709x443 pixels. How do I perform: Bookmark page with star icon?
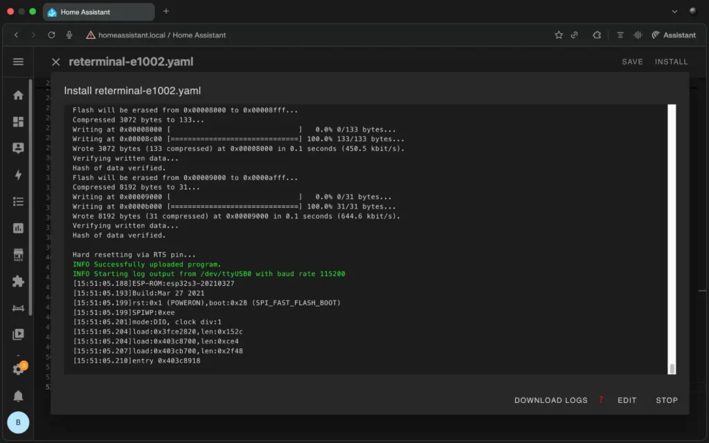(x=559, y=35)
